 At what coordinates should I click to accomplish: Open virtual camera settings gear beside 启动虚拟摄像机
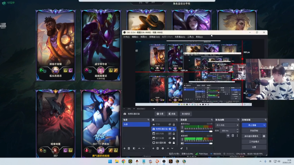coord(264,136)
